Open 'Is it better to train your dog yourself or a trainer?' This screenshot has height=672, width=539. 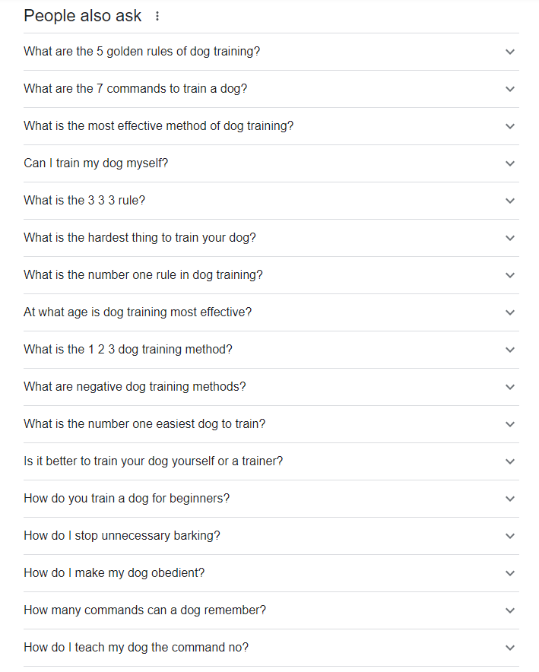(x=154, y=461)
